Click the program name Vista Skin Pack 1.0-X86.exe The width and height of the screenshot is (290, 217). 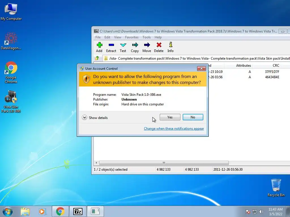coord(141,94)
